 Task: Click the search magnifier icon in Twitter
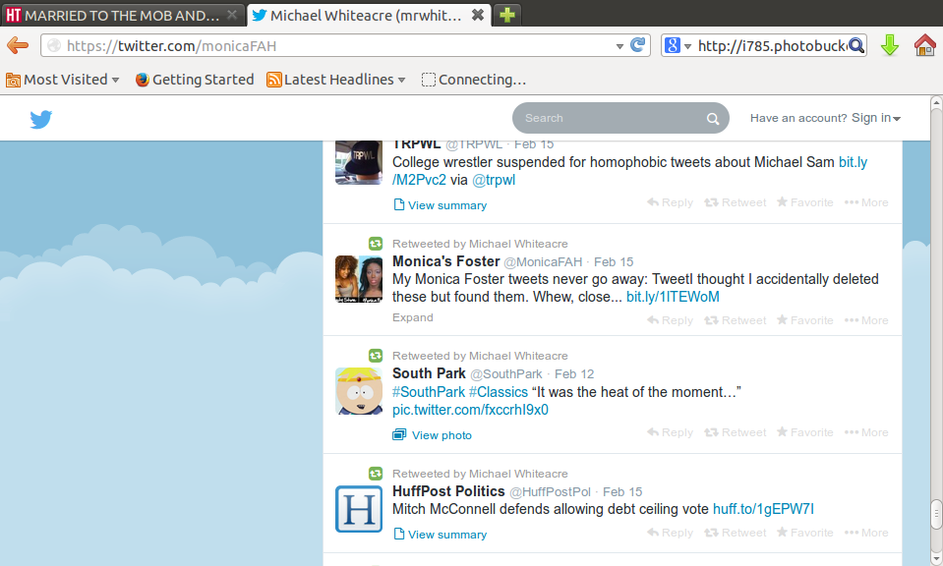point(713,118)
